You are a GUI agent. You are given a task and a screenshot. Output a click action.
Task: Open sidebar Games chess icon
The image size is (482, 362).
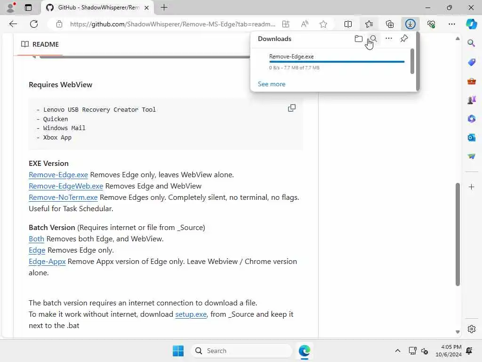pyautogui.click(x=471, y=100)
